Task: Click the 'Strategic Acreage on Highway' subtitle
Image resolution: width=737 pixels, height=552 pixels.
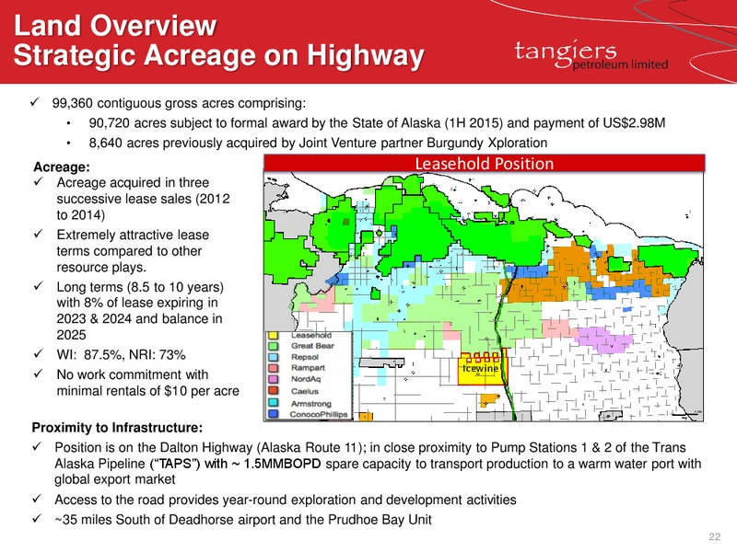Action: pos(219,55)
